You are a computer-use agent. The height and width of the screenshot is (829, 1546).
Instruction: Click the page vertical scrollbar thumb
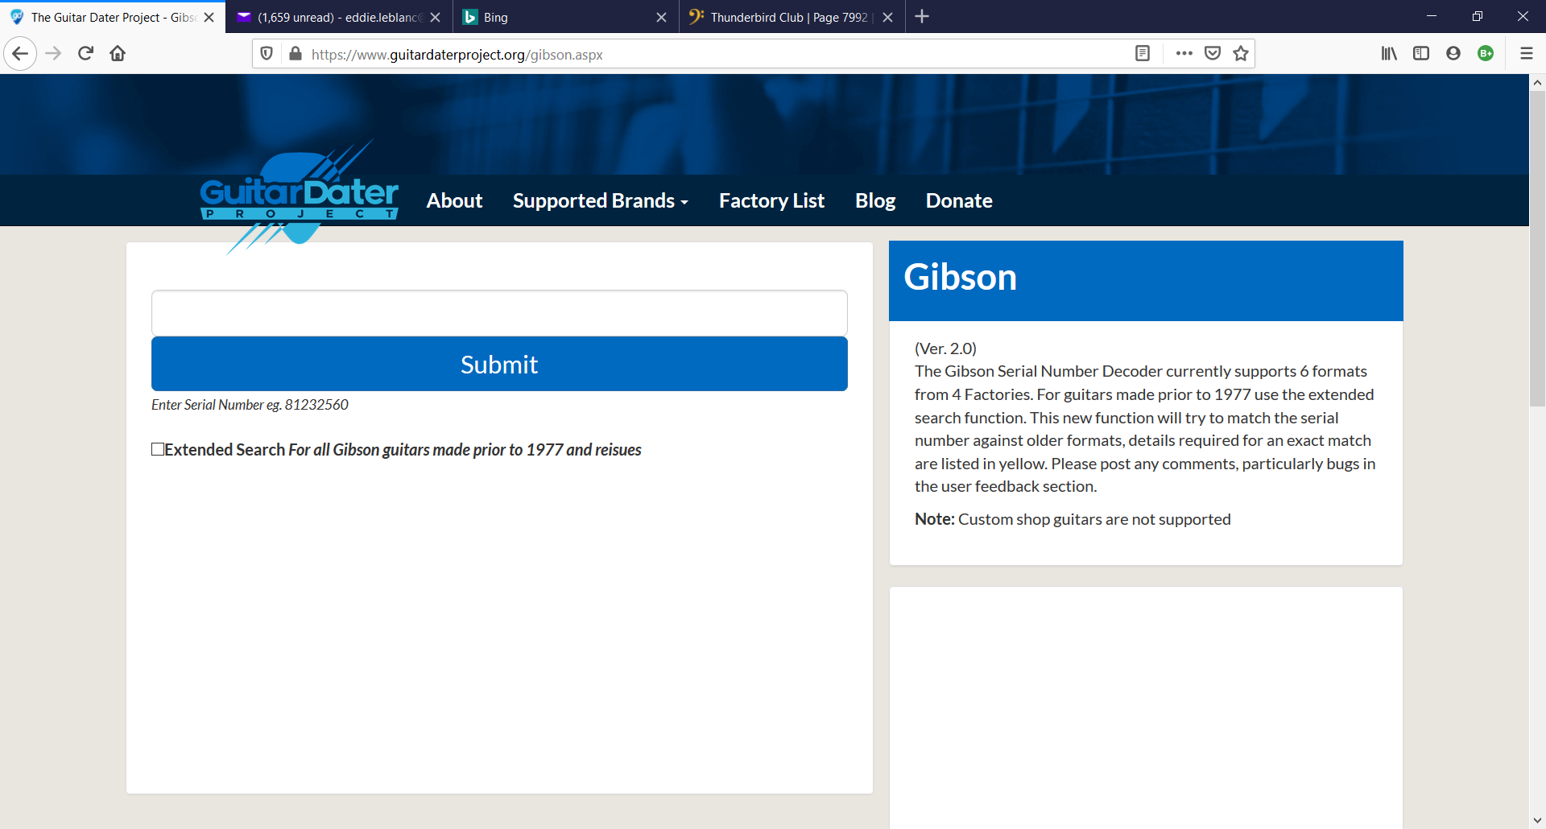coord(1537,248)
